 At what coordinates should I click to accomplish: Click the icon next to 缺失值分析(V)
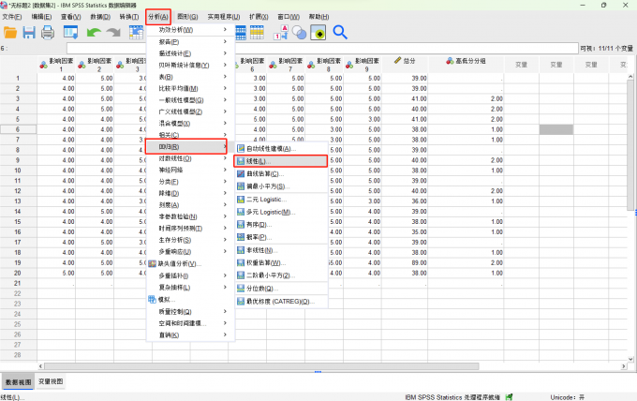pyautogui.click(x=152, y=263)
